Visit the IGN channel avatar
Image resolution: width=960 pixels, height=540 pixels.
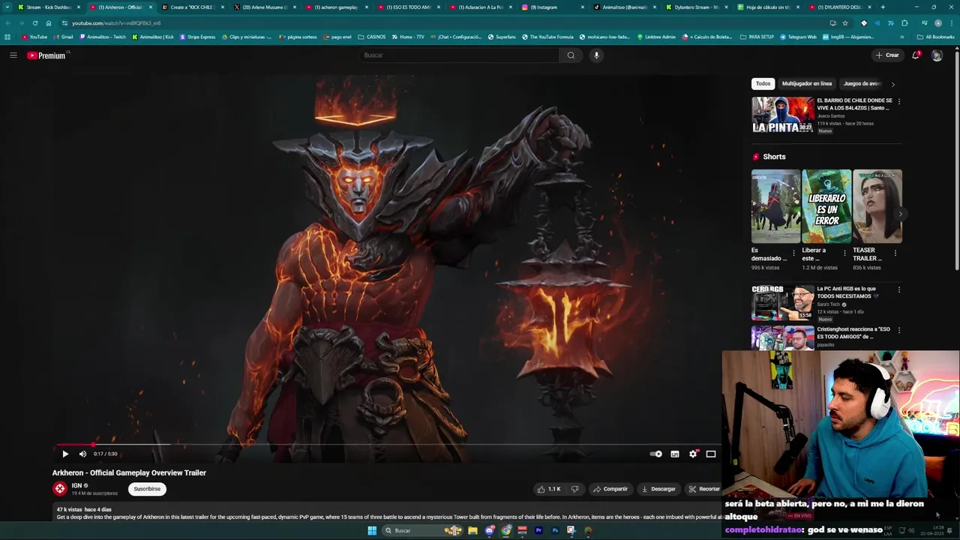60,489
